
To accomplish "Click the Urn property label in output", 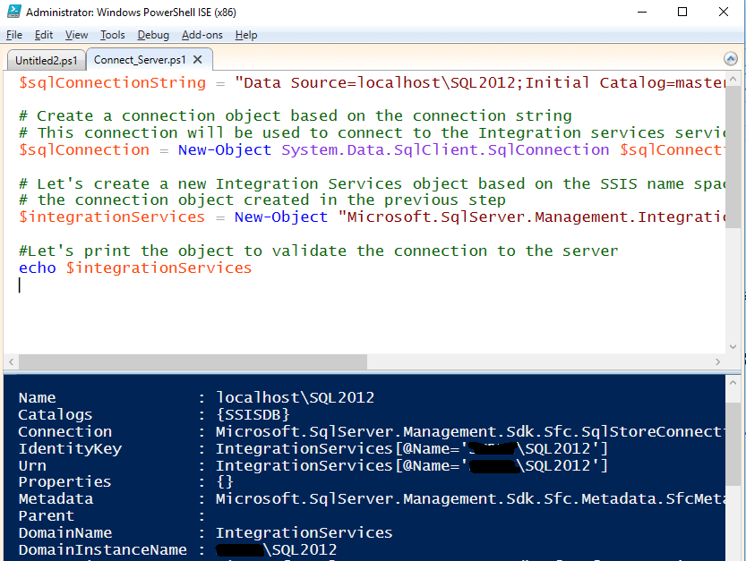I will click(x=32, y=465).
